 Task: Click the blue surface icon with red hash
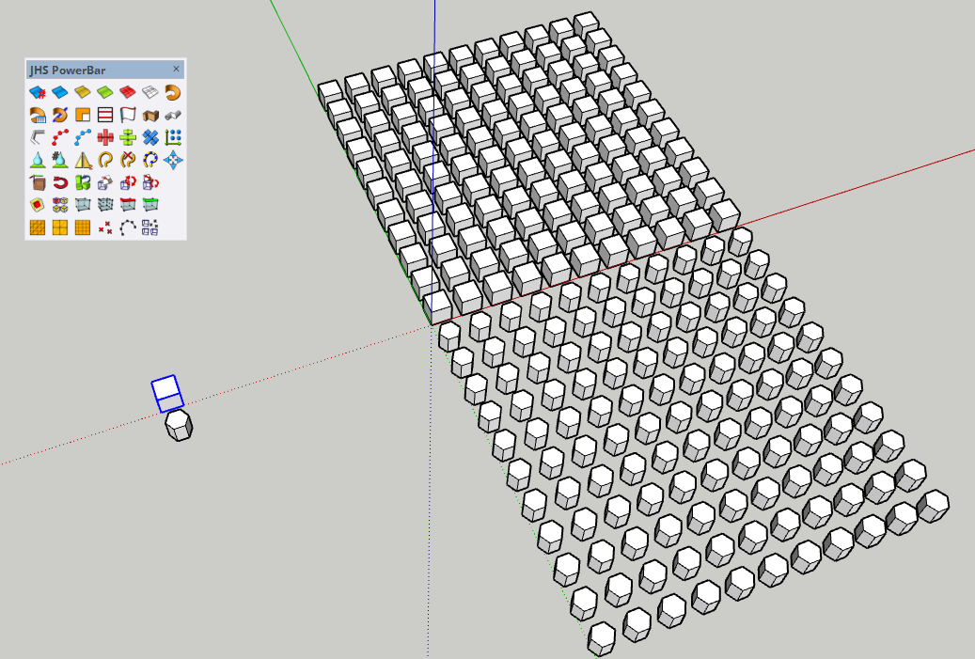coord(38,93)
